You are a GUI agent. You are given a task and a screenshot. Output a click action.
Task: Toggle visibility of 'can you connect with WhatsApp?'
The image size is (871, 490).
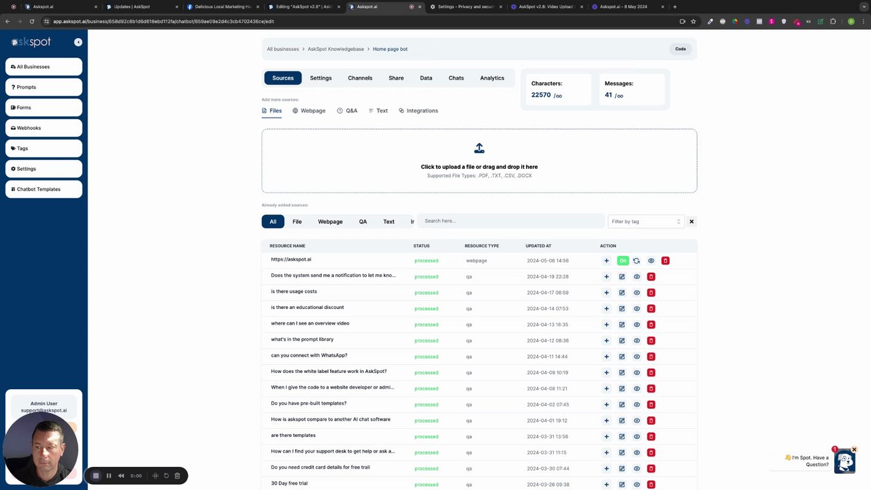tap(637, 357)
